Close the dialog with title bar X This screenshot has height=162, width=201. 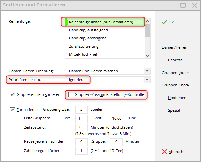[195, 5]
